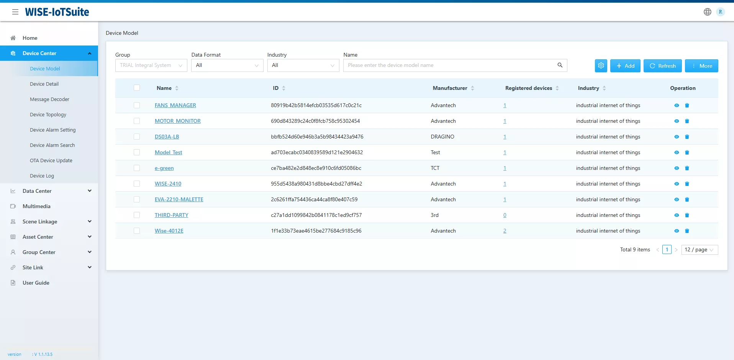Sort table by ID column arrows
The height and width of the screenshot is (360, 734).
tap(284, 88)
